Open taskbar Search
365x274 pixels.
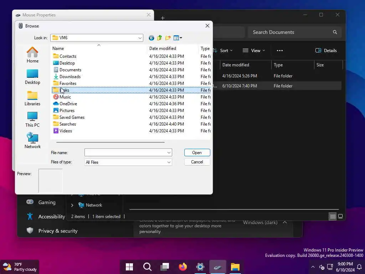(147, 267)
